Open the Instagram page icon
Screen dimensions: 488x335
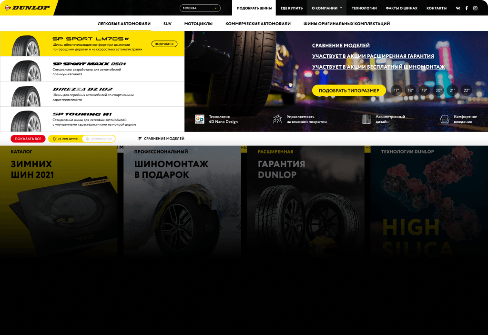475,8
